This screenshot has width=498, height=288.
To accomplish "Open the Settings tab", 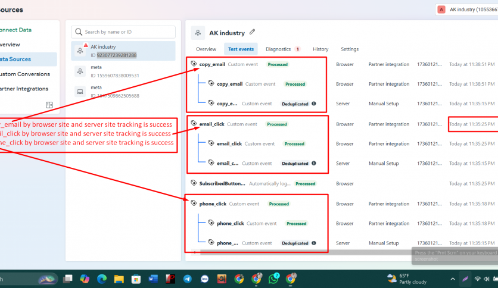I will click(x=350, y=49).
